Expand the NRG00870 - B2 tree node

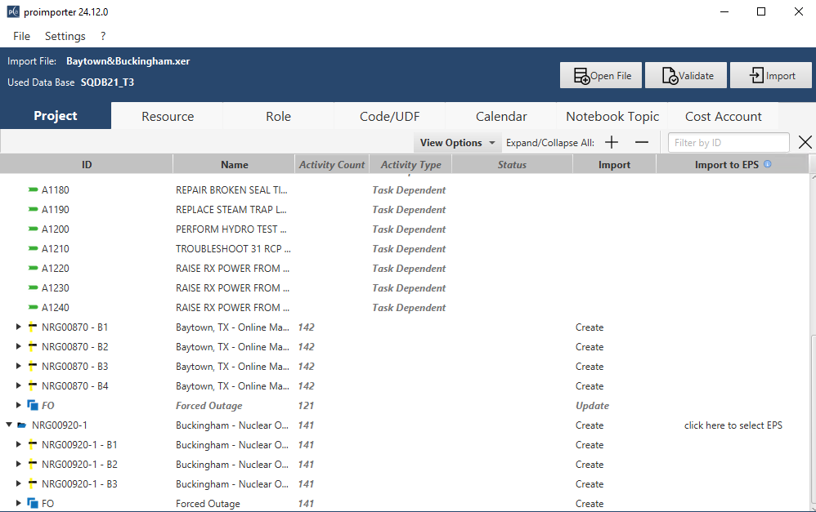(x=19, y=347)
